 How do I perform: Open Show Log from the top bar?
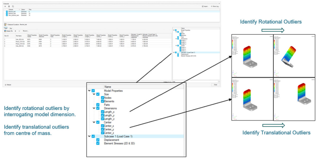[x=212, y=6]
